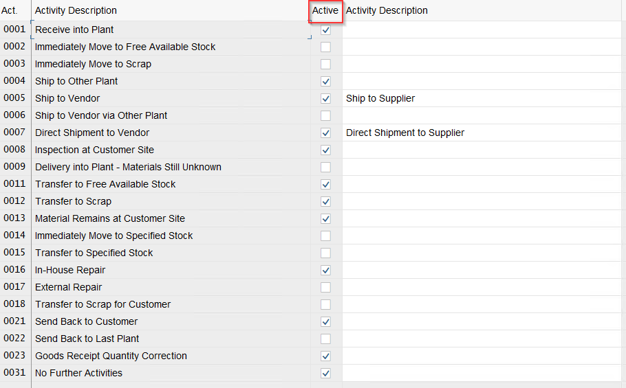Uncheck Active for Receive into Plant

click(x=325, y=30)
